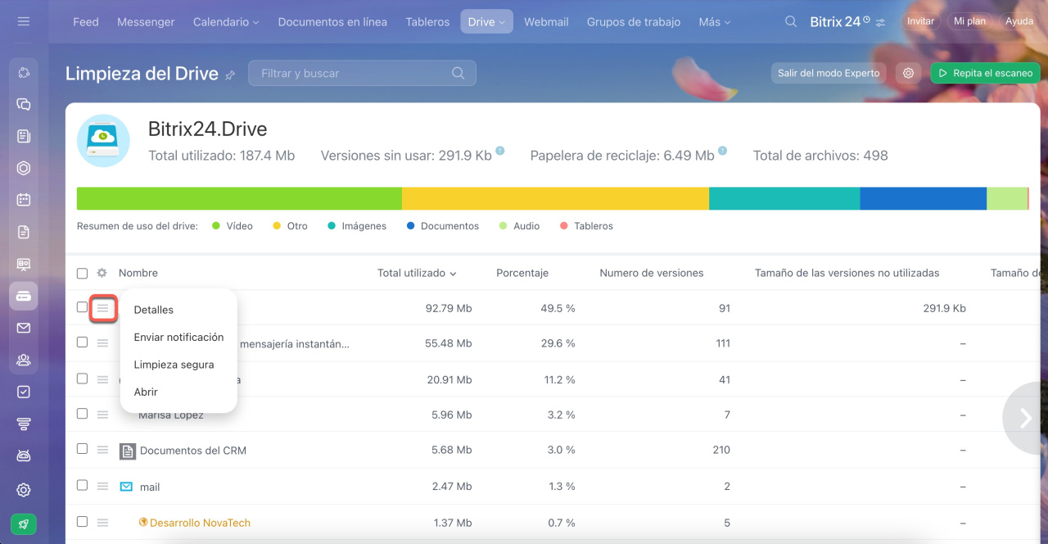Tick the checkbox for the 92.79 Mb row
This screenshot has width=1048, height=544.
82,307
